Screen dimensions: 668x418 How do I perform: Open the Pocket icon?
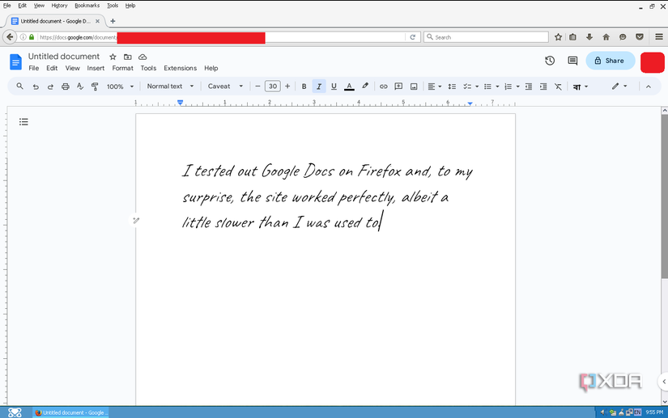(640, 37)
